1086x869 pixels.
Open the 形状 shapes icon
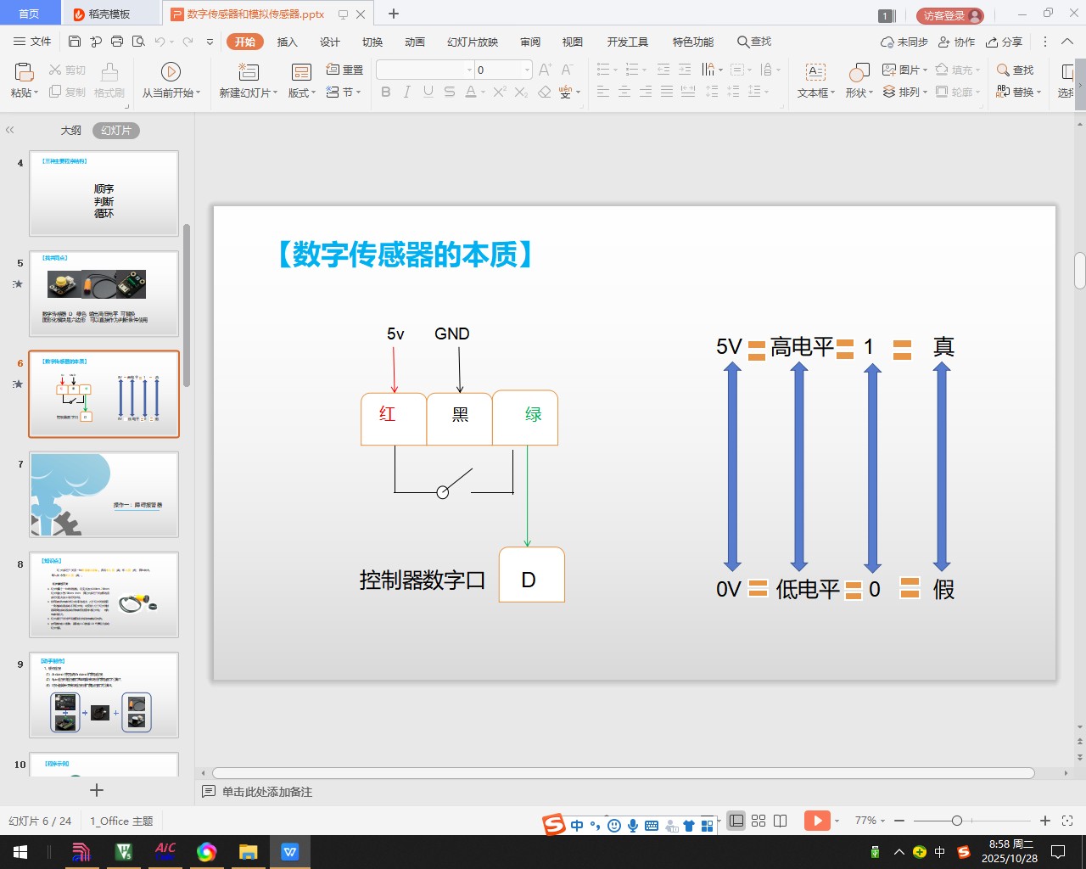pos(859,72)
